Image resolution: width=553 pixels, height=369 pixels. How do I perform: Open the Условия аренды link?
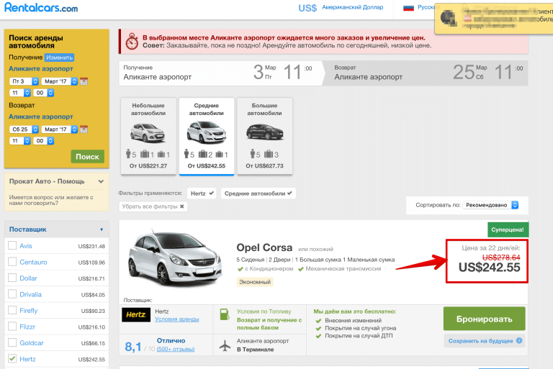coord(177,319)
